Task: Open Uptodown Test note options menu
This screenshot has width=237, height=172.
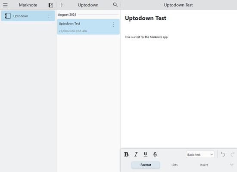Action: (x=113, y=25)
